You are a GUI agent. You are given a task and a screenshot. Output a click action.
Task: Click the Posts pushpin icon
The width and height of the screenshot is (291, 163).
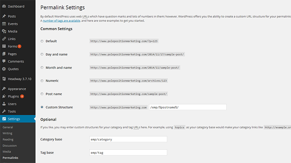point(4,16)
